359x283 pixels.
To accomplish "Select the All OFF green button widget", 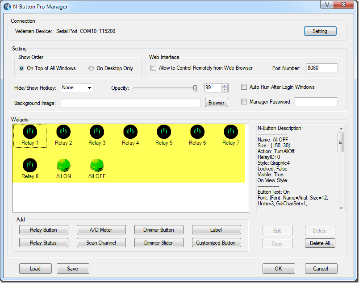I will tap(97, 165).
